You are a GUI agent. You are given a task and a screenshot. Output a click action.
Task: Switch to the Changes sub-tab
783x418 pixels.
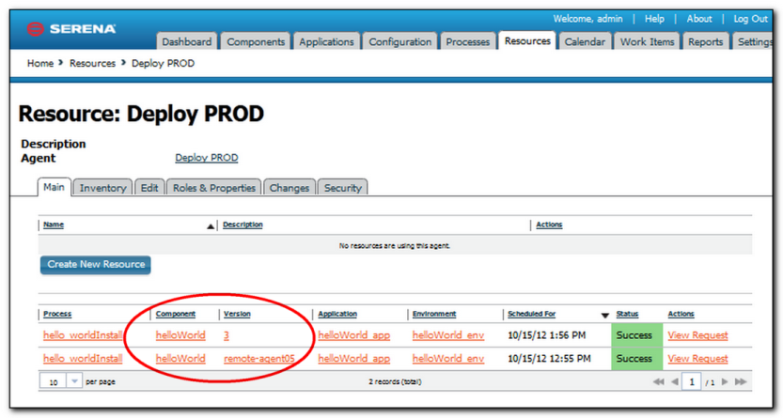[x=290, y=188]
